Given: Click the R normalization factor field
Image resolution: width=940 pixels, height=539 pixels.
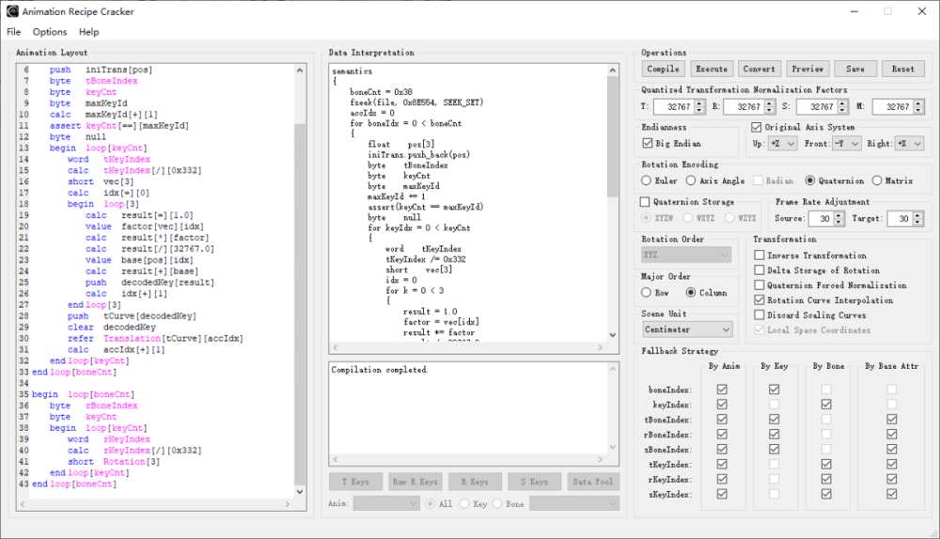Looking at the screenshot, I should (744, 107).
